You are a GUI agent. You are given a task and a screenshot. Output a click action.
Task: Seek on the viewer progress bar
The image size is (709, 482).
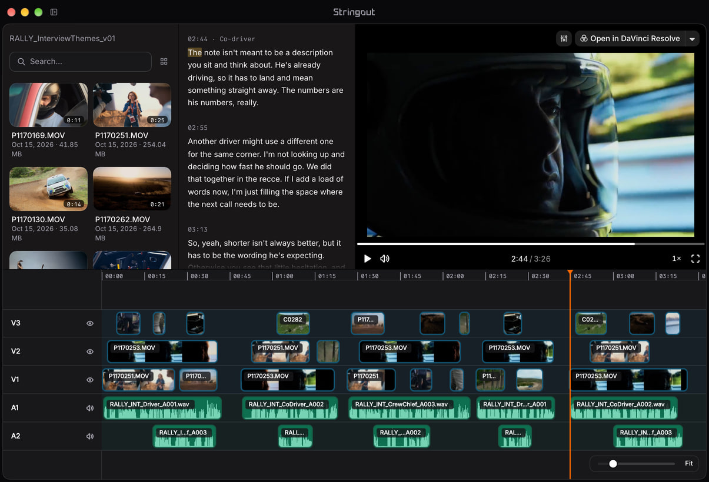pyautogui.click(x=531, y=243)
